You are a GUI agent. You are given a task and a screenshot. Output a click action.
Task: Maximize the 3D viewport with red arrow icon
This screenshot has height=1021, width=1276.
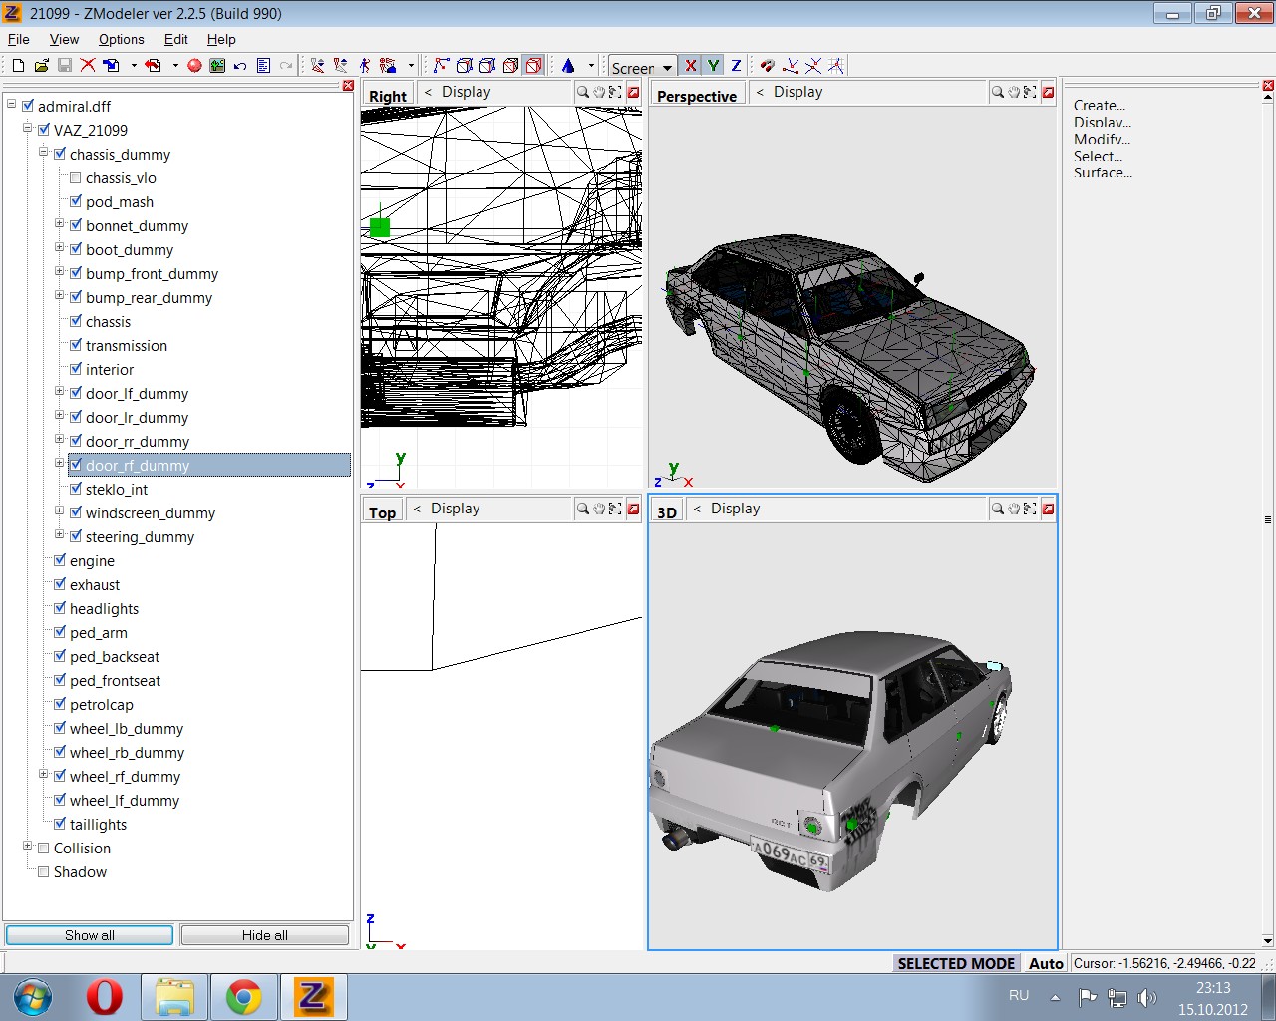tap(1048, 509)
